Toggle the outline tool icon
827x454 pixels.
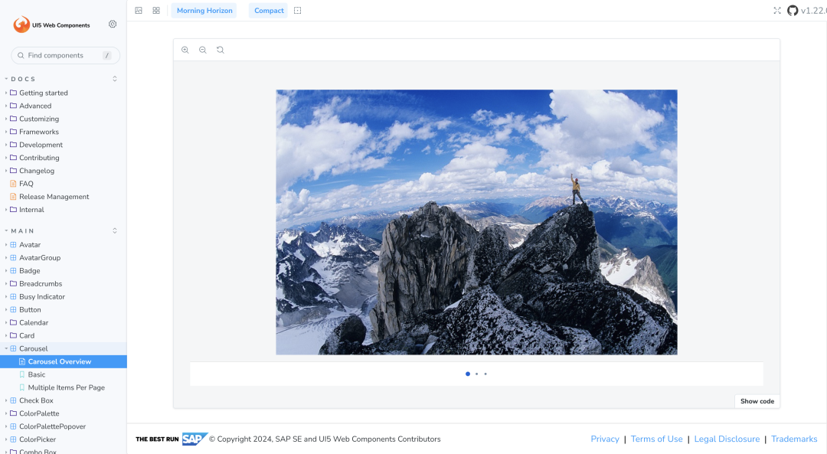tap(297, 11)
